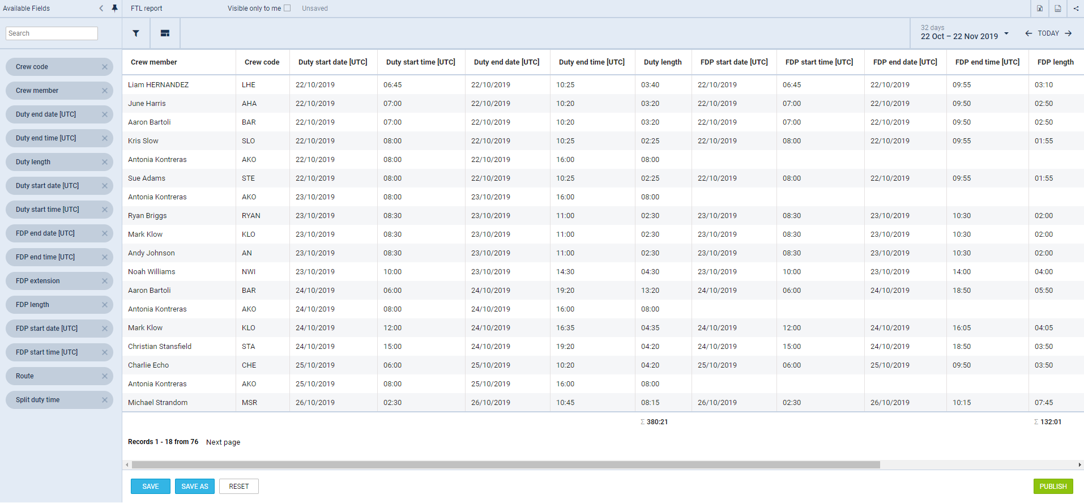The height and width of the screenshot is (503, 1084).
Task: Click the RESET button
Action: click(239, 487)
